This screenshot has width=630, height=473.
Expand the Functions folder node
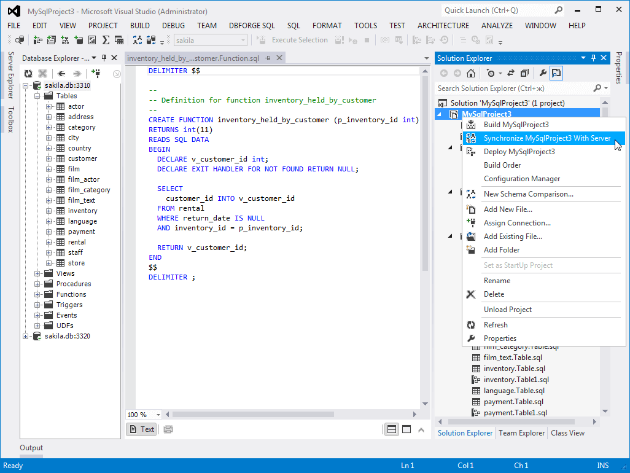click(37, 295)
